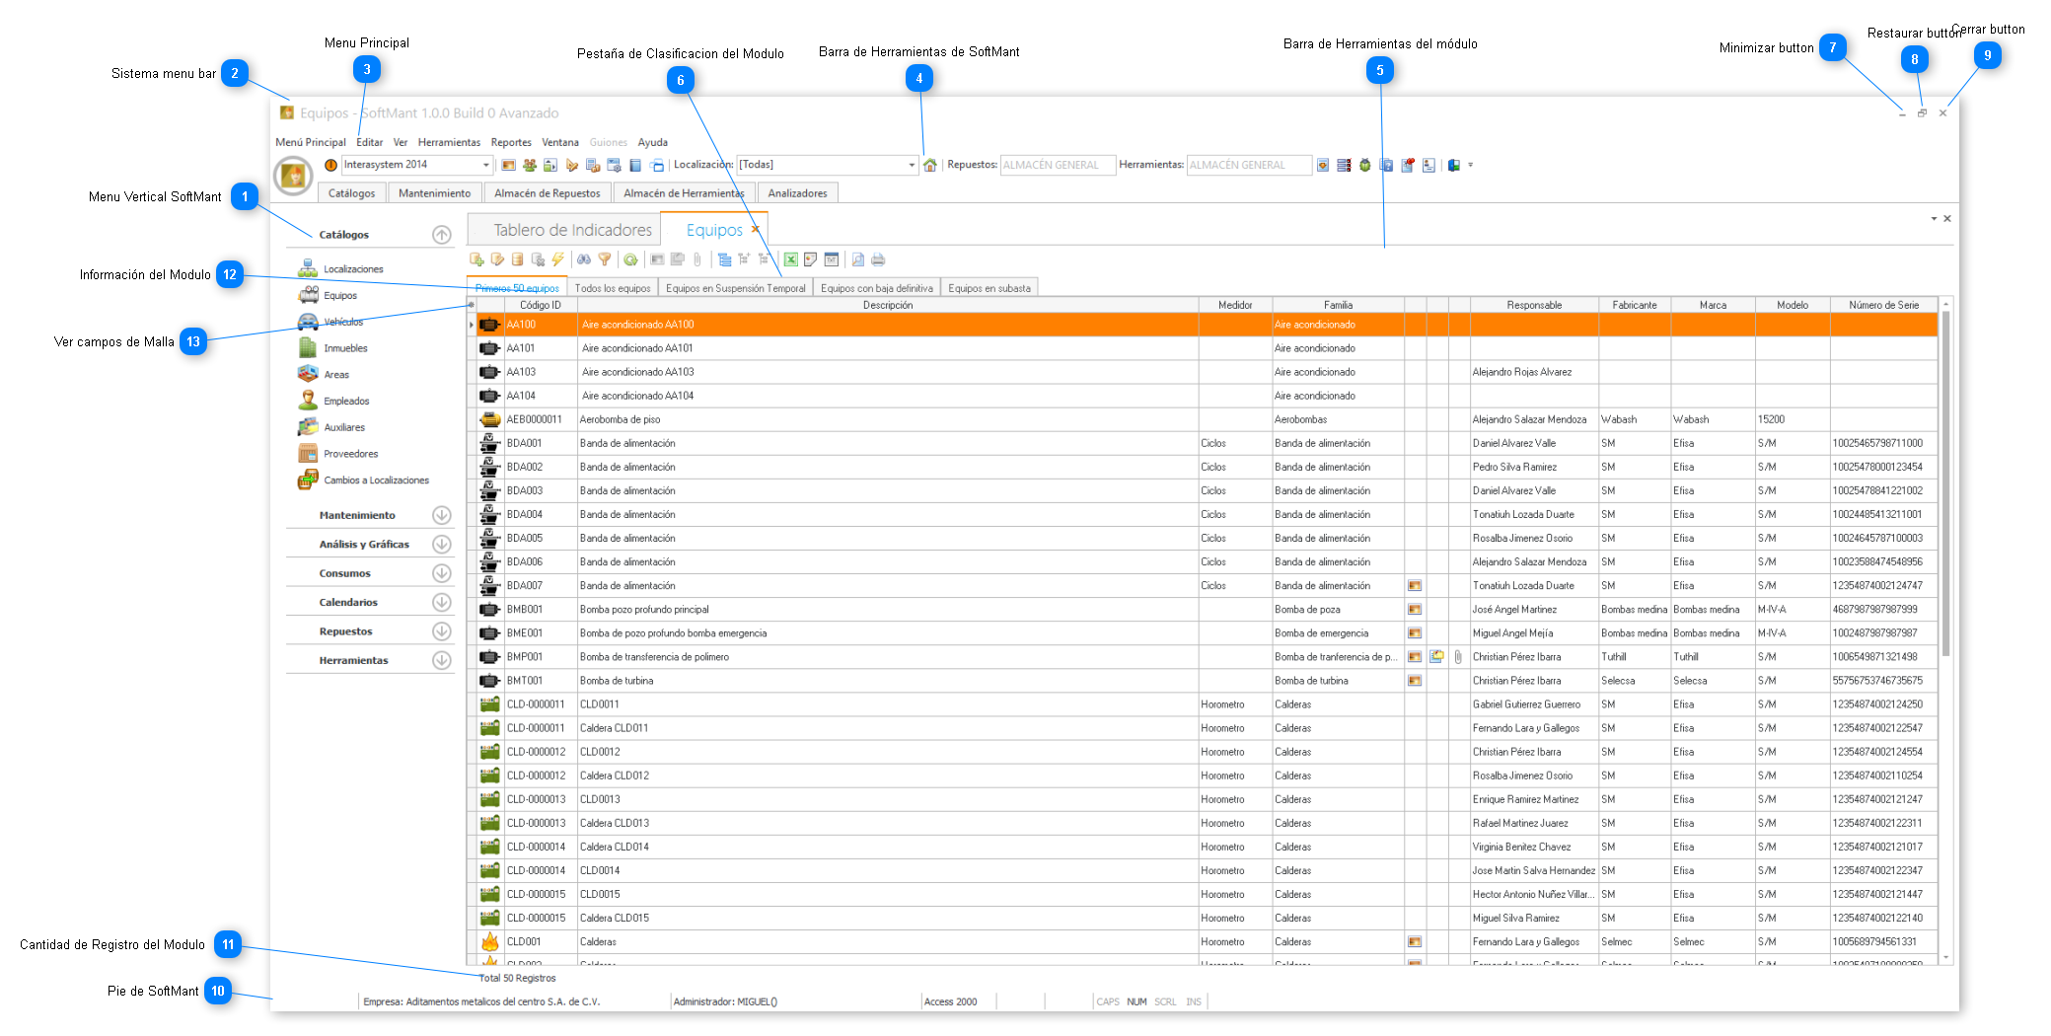Switch to the Tablero de Indicadores tab
This screenshot has width=2051, height=1036.
pyautogui.click(x=572, y=230)
